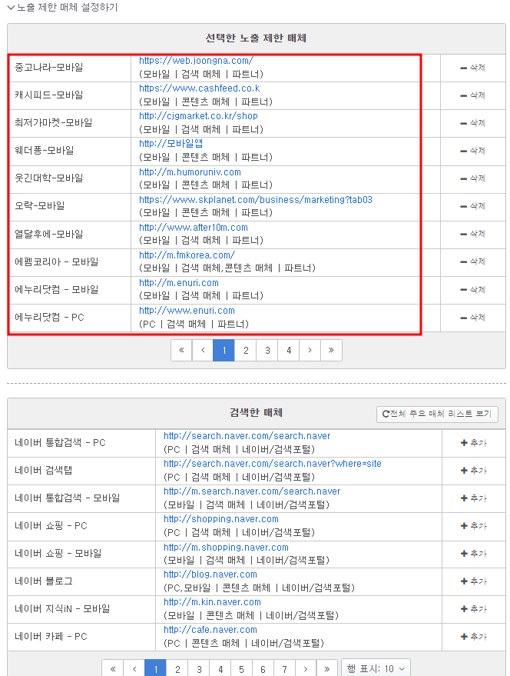
Task: Add 네이버 쇼핑 - PC with 추가
Action: pyautogui.click(x=473, y=526)
